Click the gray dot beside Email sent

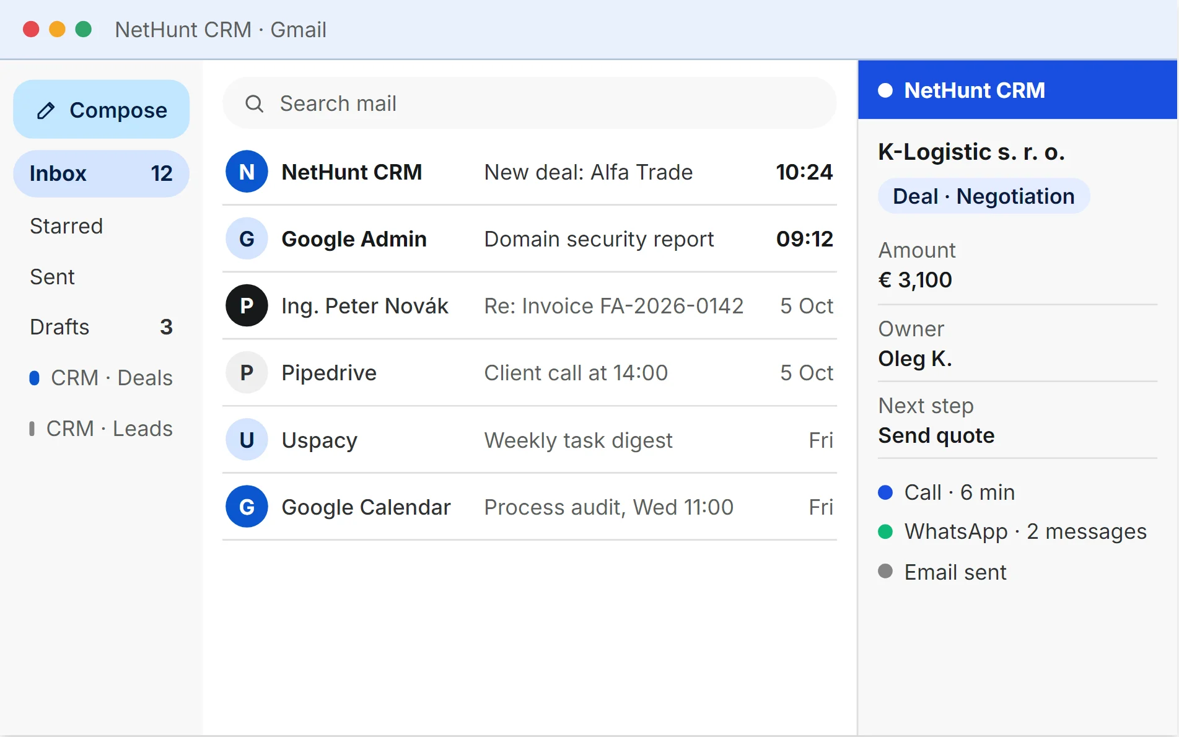click(885, 571)
